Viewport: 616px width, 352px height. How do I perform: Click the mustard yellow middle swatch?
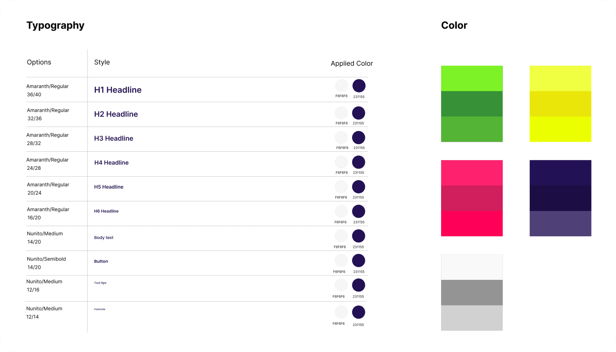point(560,104)
